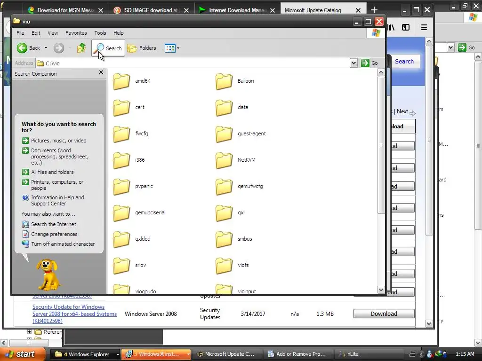Select the guest-agent folder

(241, 134)
